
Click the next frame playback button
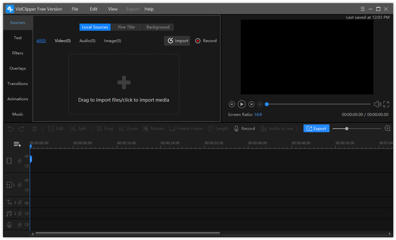[251, 104]
